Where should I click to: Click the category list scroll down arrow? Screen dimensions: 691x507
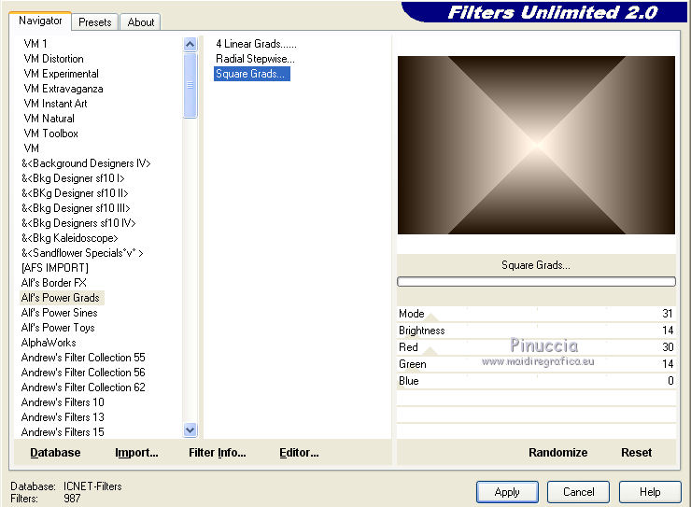click(190, 430)
